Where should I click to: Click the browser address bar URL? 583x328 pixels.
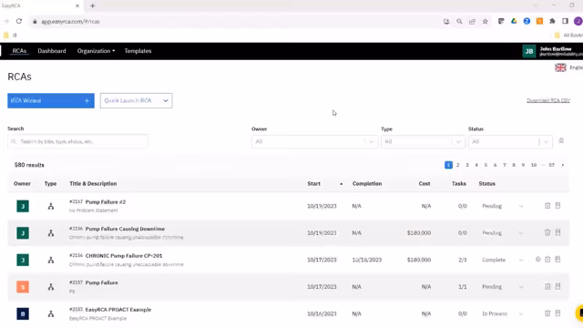coord(71,22)
